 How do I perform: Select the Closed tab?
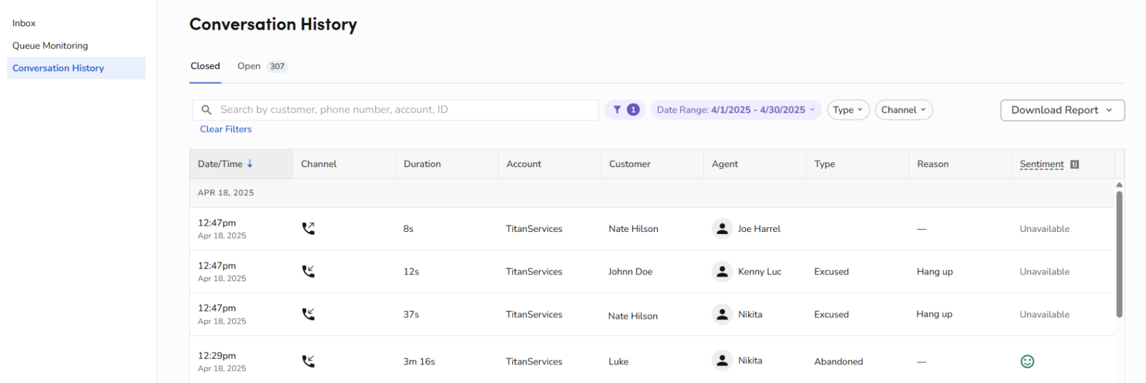point(205,66)
